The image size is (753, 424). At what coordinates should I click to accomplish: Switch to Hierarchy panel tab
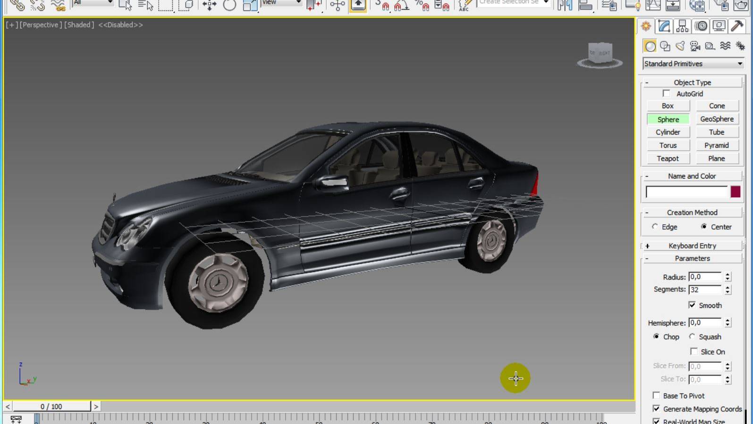682,26
